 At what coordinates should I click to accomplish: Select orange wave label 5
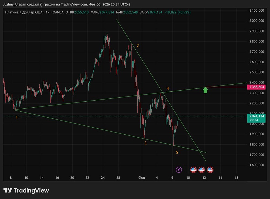click(177, 152)
